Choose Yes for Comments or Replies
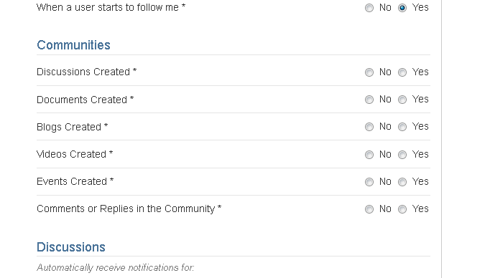 pyautogui.click(x=402, y=209)
